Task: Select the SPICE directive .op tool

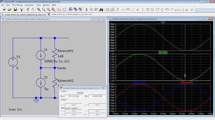Action: click(191, 10)
